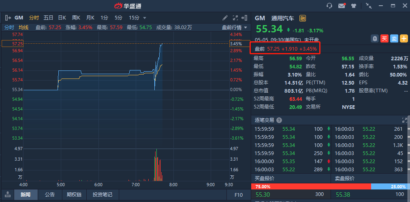Switch to 周K chart view
Image resolution: width=410 pixels, height=202 pixels.
click(76, 18)
